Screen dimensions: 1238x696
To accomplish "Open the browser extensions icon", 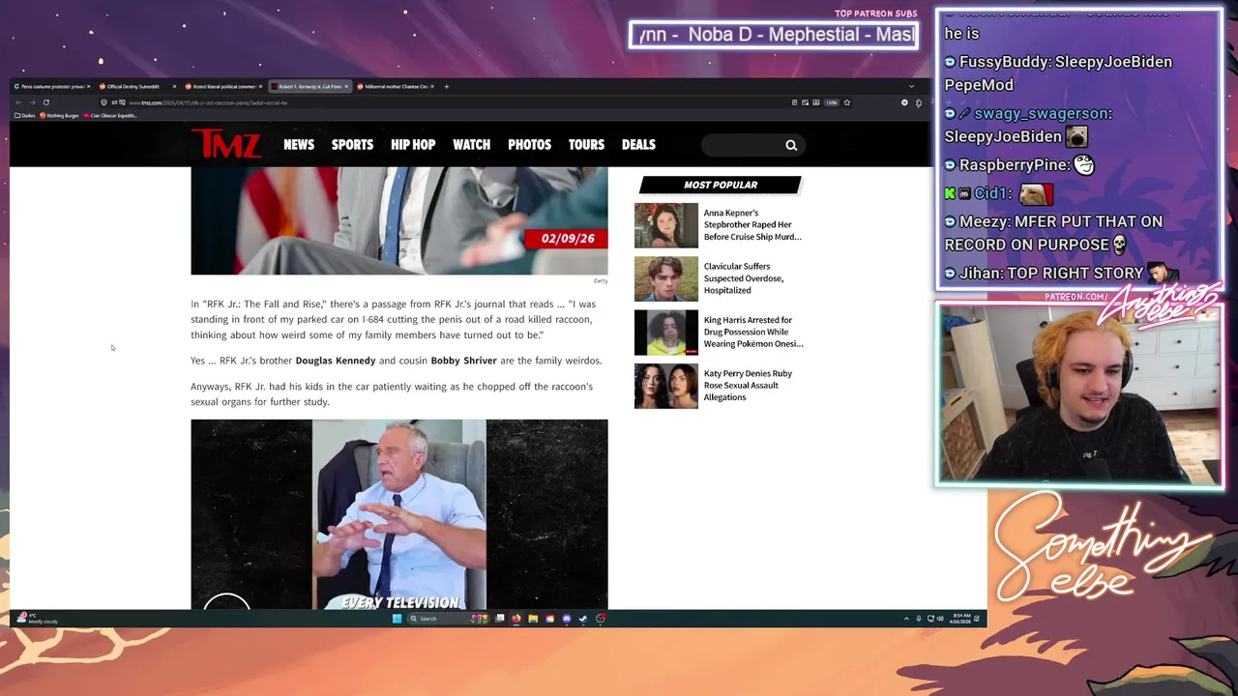I will coord(919,102).
